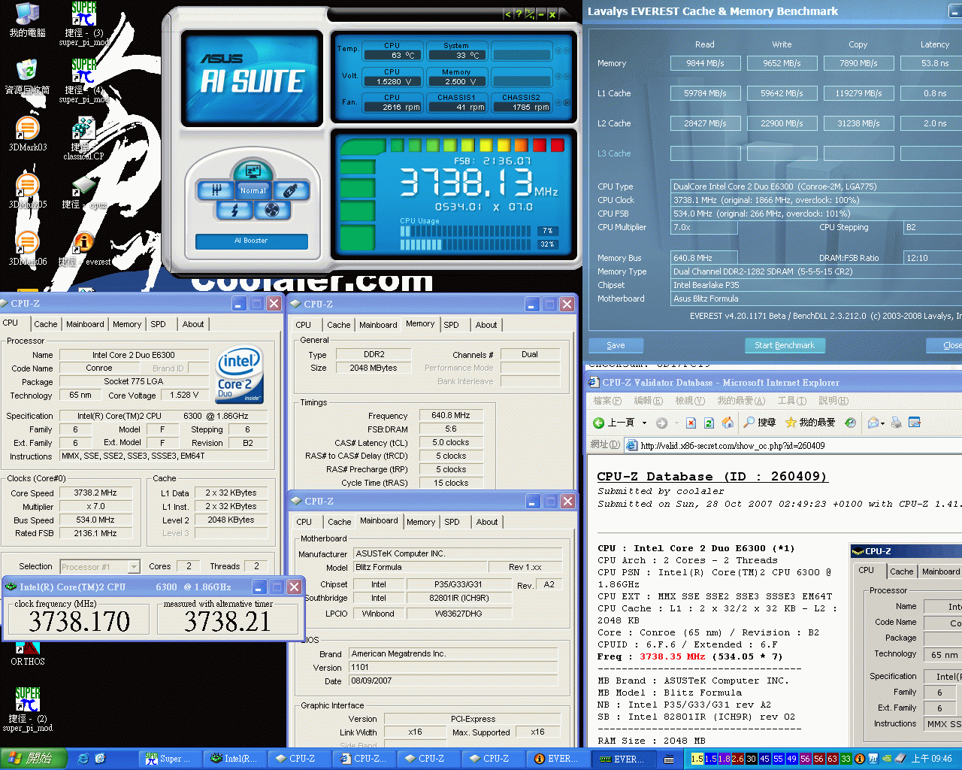Image resolution: width=962 pixels, height=770 pixels.
Task: Open the 3DMark03 desktop shortcut
Action: pos(27,135)
